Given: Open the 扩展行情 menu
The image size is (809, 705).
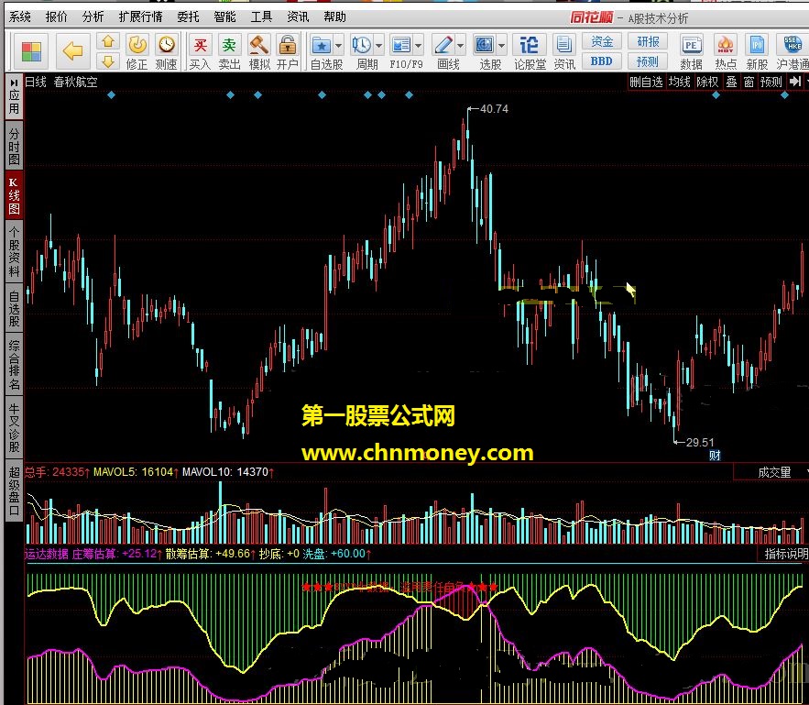Looking at the screenshot, I should 140,17.
